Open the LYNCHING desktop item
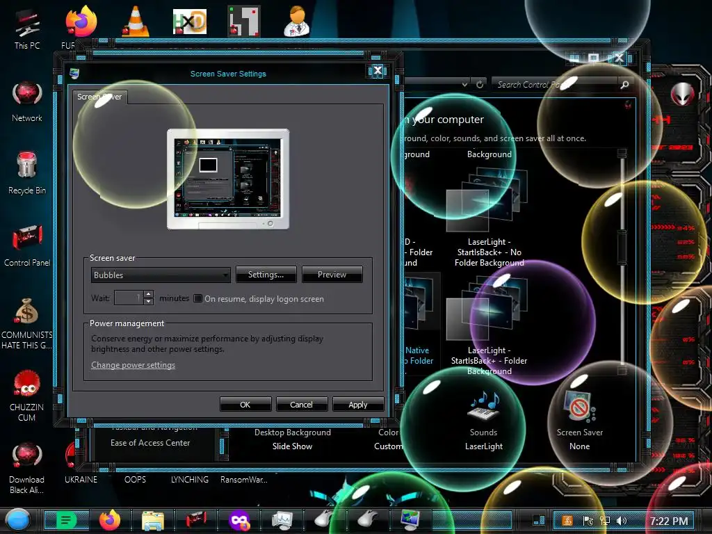The width and height of the screenshot is (712, 534). (190, 479)
